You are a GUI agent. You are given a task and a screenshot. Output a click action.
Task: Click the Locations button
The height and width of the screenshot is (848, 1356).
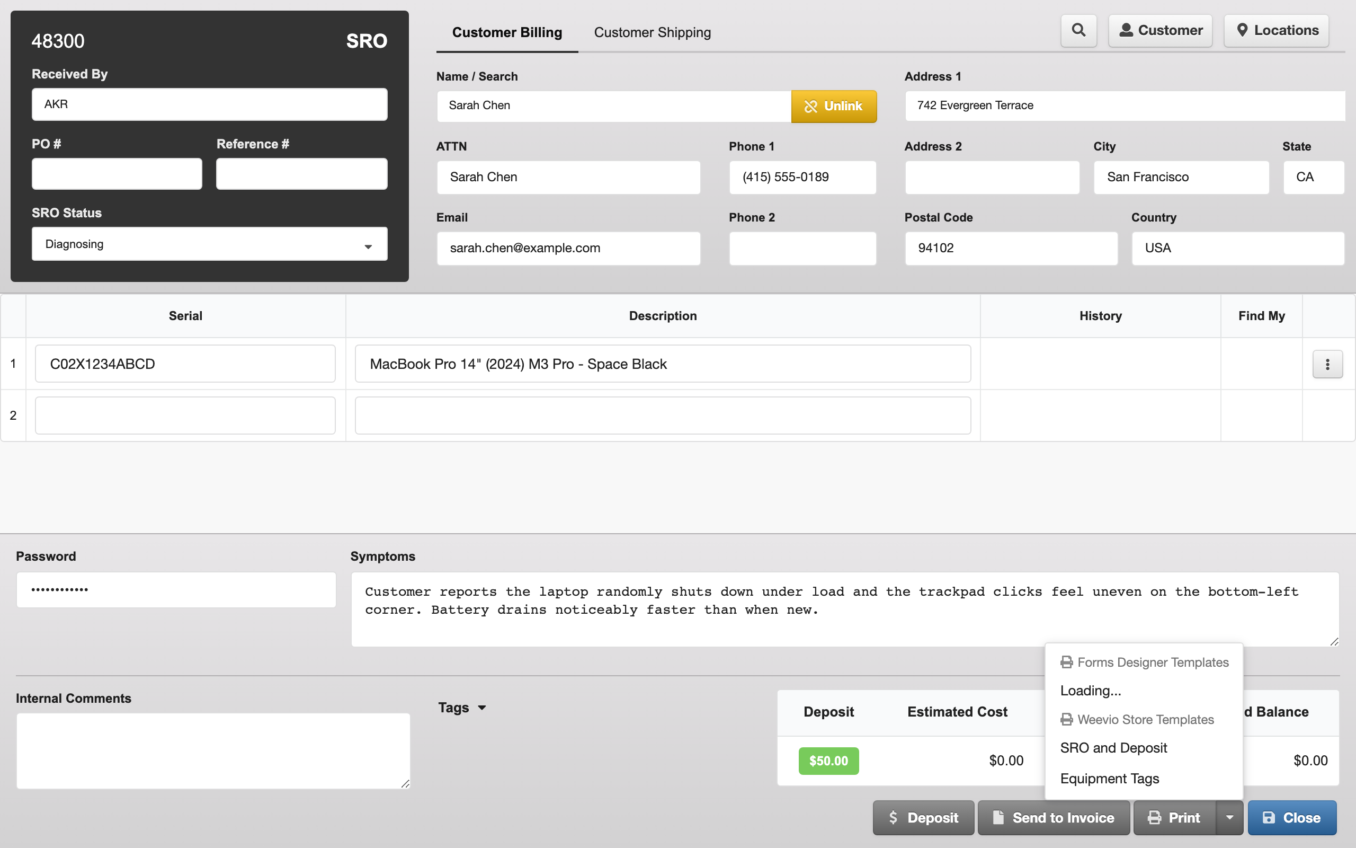[1277, 30]
